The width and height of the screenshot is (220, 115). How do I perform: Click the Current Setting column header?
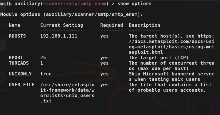[62, 25]
